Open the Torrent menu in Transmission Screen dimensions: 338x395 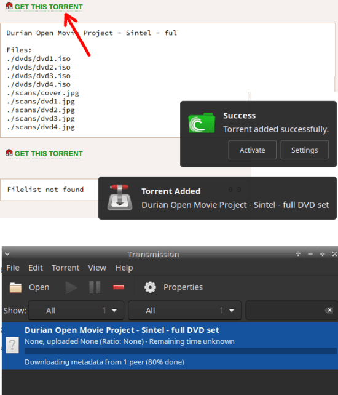point(65,268)
